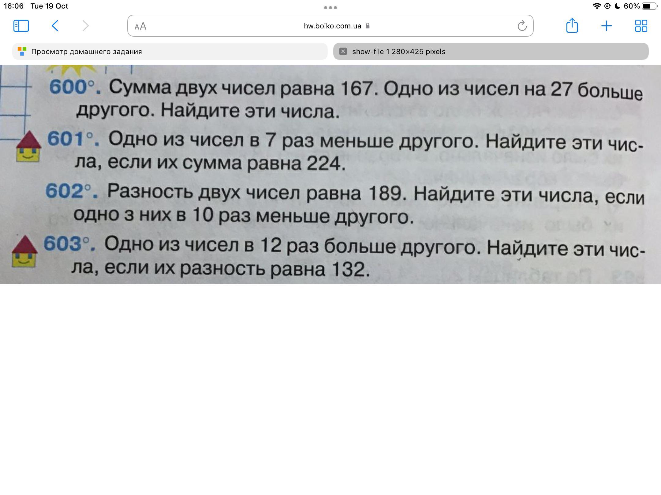
Task: Tap the Wi-Fi status icon
Action: click(596, 6)
